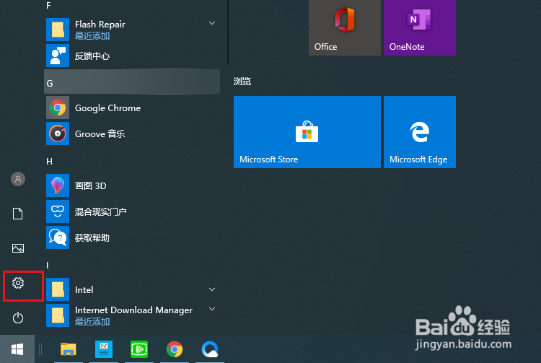Open the blue cloud browser taskbar icon

click(210, 349)
